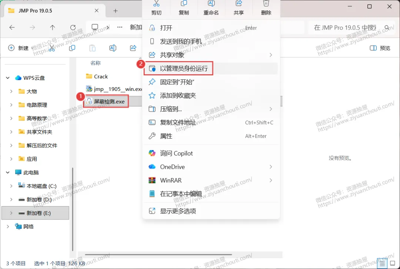Close the JMP Pro 19.0.5 tab
Image resolution: width=400 pixels, height=269 pixels.
(96, 10)
